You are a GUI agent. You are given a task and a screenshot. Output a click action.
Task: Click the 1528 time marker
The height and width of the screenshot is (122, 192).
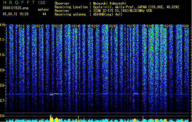coord(149,26)
